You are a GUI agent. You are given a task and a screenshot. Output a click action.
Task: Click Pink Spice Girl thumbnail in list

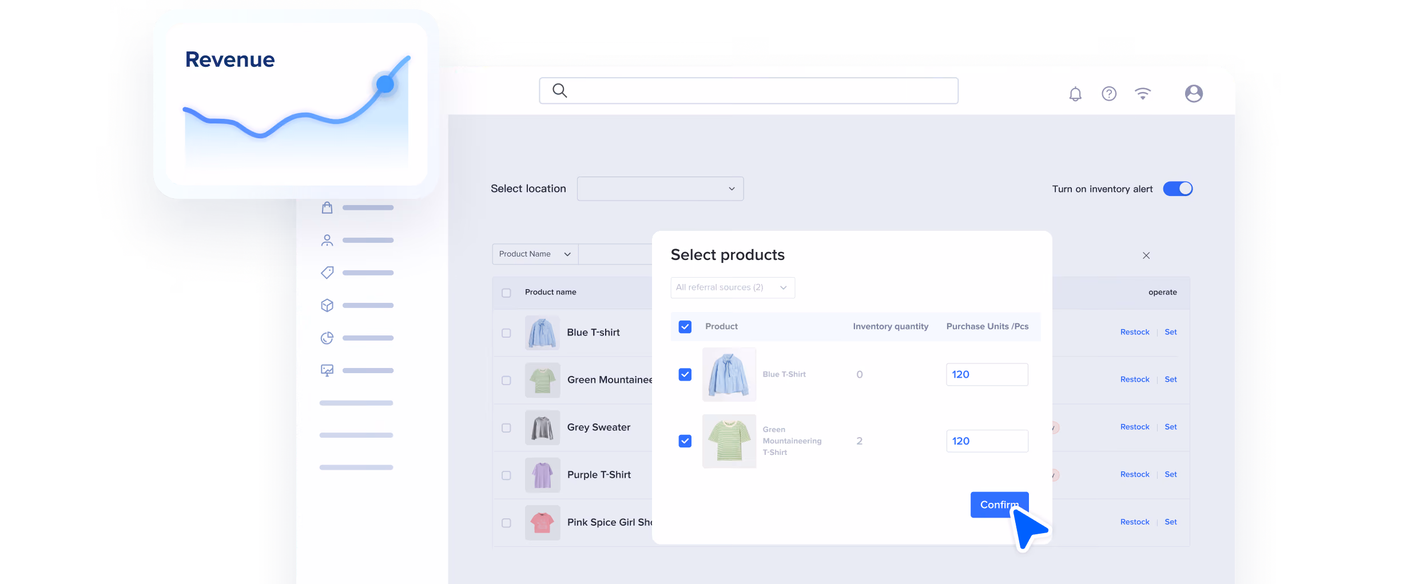pyautogui.click(x=542, y=522)
